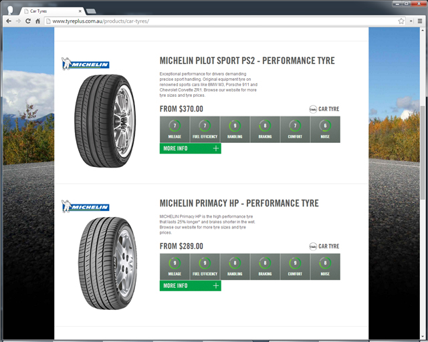
Task: Click the browser forward arrow
Action: (18, 21)
